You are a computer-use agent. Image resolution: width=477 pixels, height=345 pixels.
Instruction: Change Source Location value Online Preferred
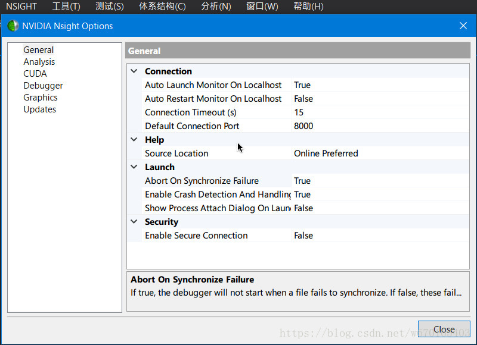[x=380, y=153]
